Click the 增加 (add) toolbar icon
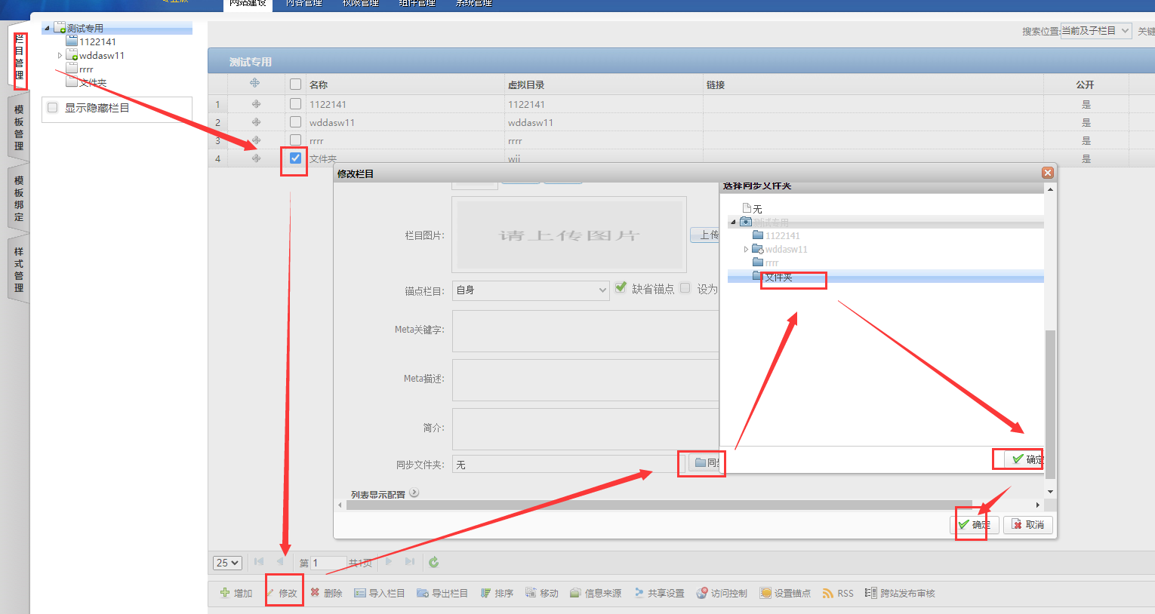Screen dimensions: 1155x614 225,593
